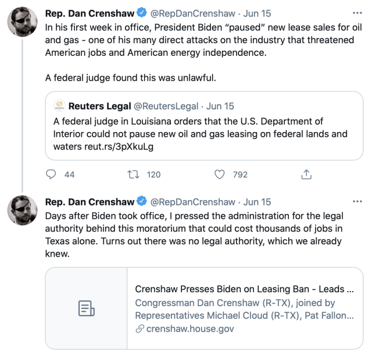Open more options on the second tweet

pos(357,202)
